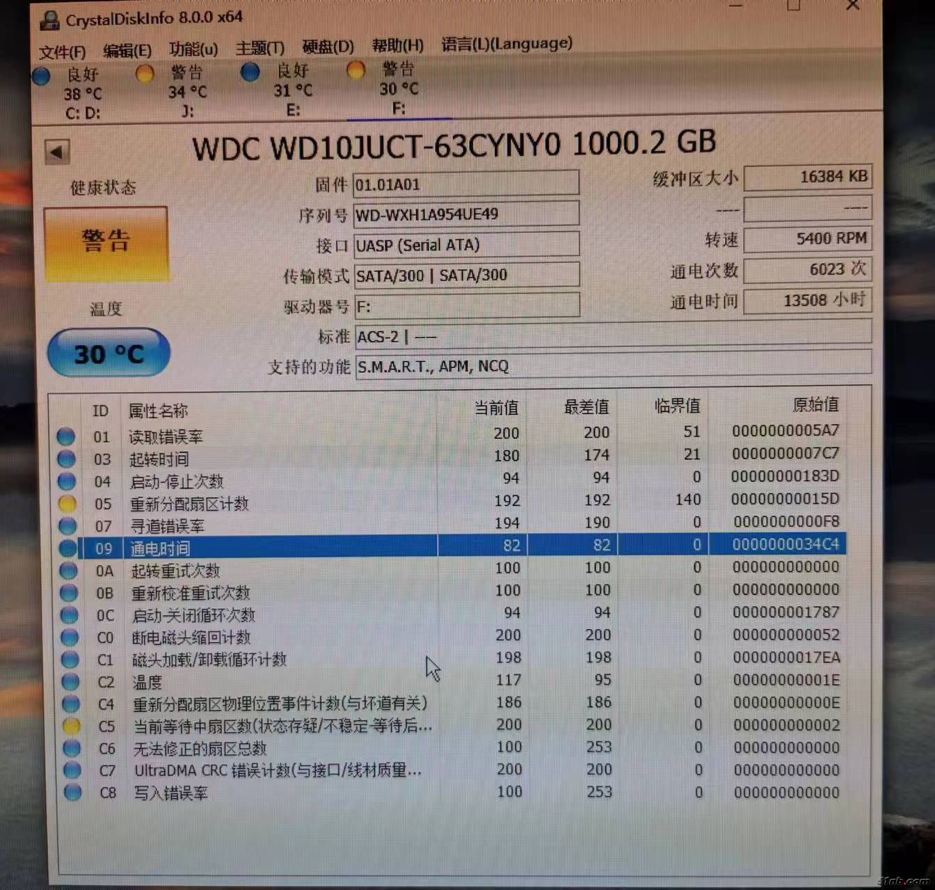Click the drive letter field F:
The width and height of the screenshot is (935, 890).
point(467,305)
